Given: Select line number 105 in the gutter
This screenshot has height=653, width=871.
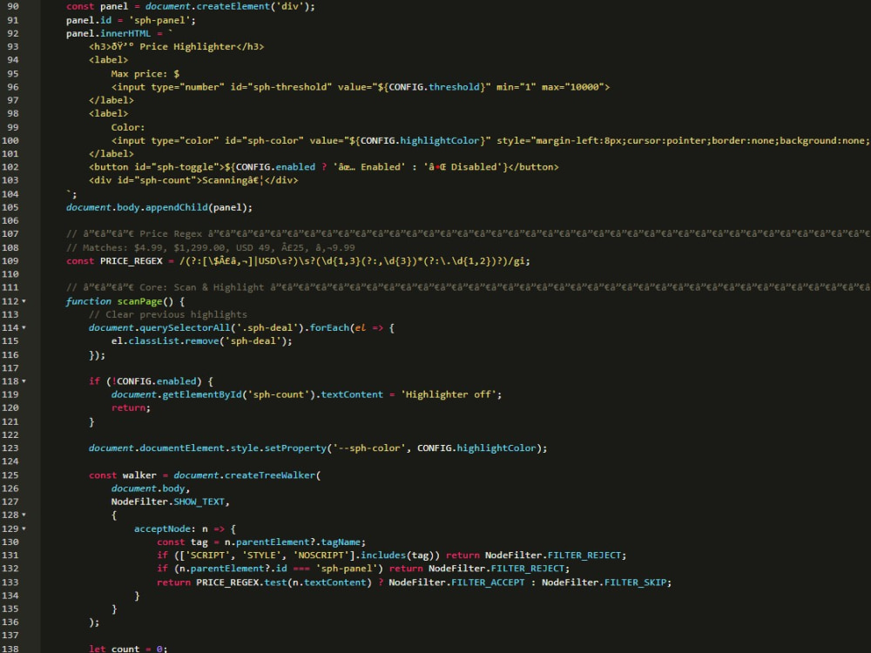Looking at the screenshot, I should coord(10,207).
